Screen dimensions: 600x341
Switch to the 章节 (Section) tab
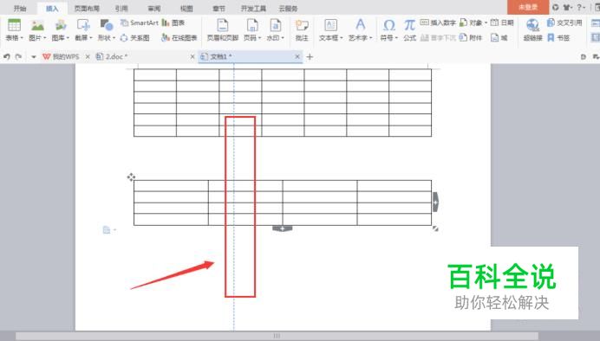click(218, 8)
